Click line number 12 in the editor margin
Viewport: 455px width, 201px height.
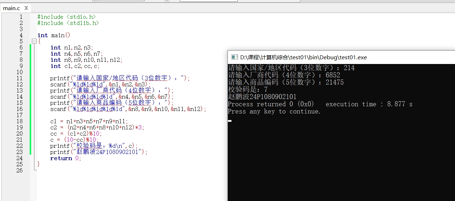click(x=20, y=84)
